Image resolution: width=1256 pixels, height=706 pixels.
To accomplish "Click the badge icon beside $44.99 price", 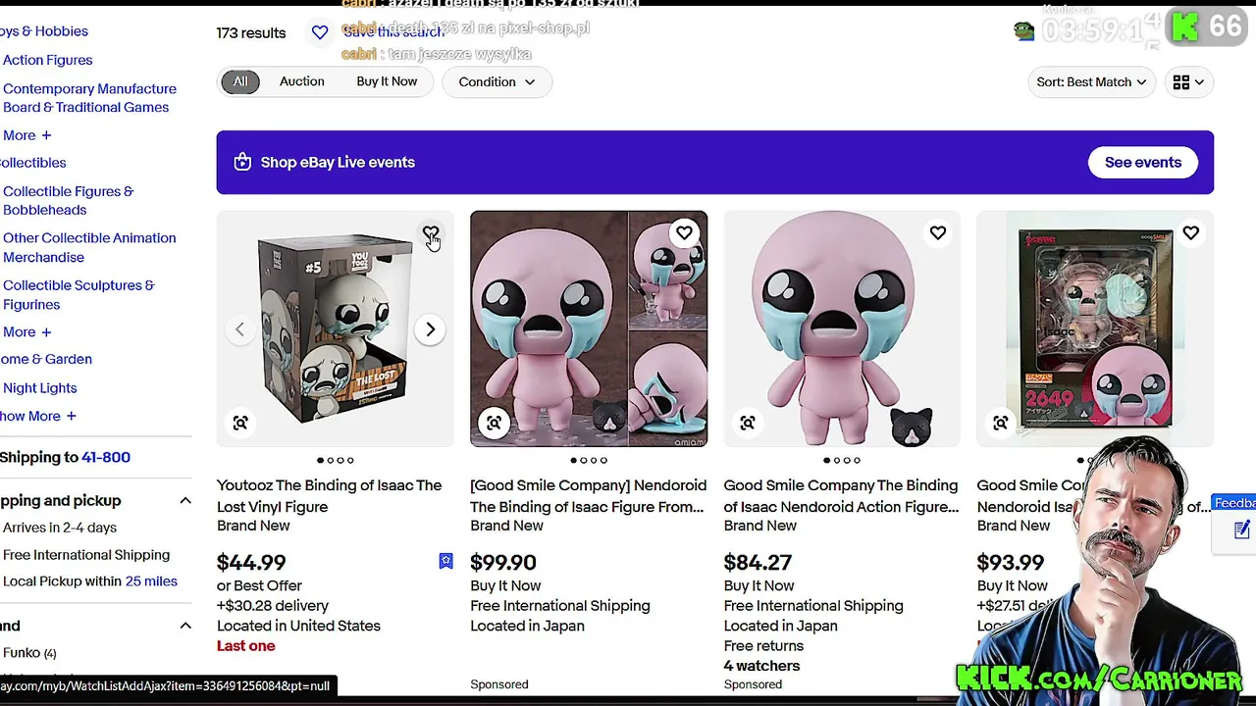I will tap(445, 561).
